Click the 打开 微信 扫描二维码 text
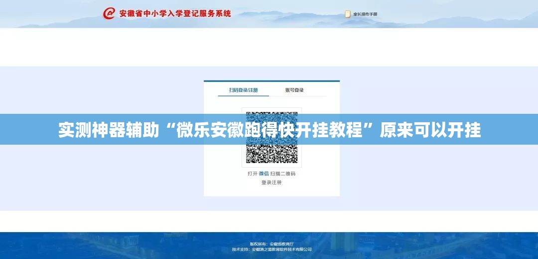The width and height of the screenshot is (538, 259). (272, 173)
